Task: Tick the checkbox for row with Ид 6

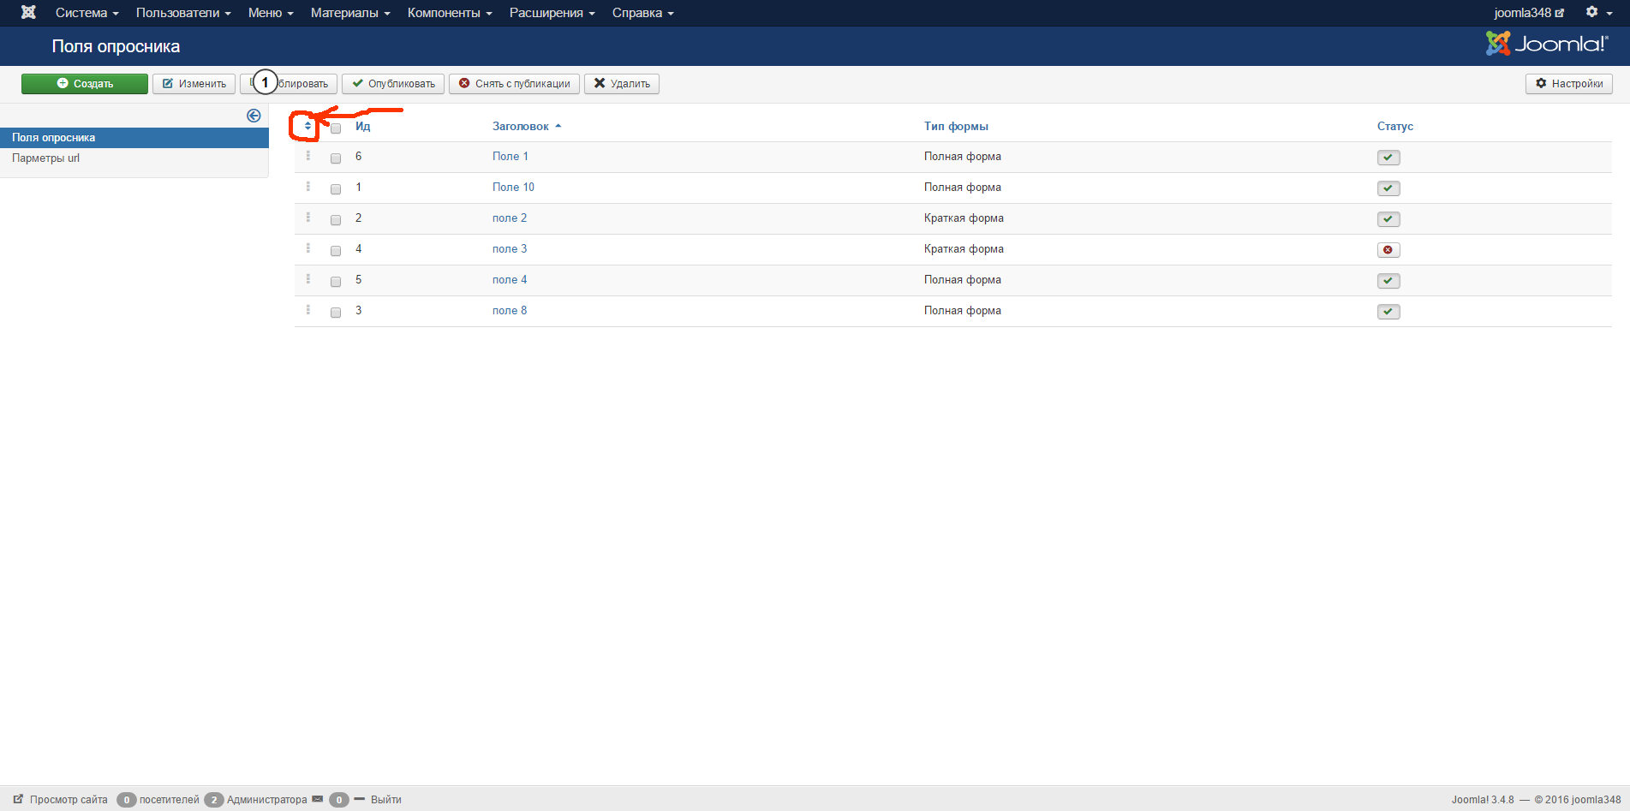Action: tap(336, 158)
